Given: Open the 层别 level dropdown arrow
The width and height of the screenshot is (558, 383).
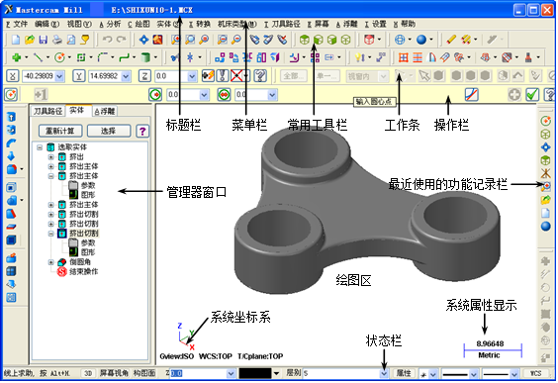Looking at the screenshot, I should [x=384, y=374].
